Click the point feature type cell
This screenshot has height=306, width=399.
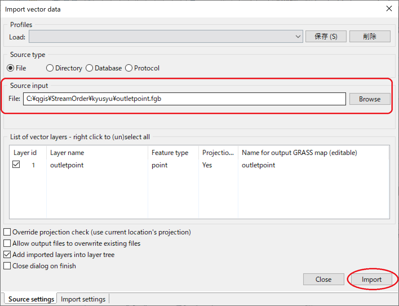tap(159, 165)
